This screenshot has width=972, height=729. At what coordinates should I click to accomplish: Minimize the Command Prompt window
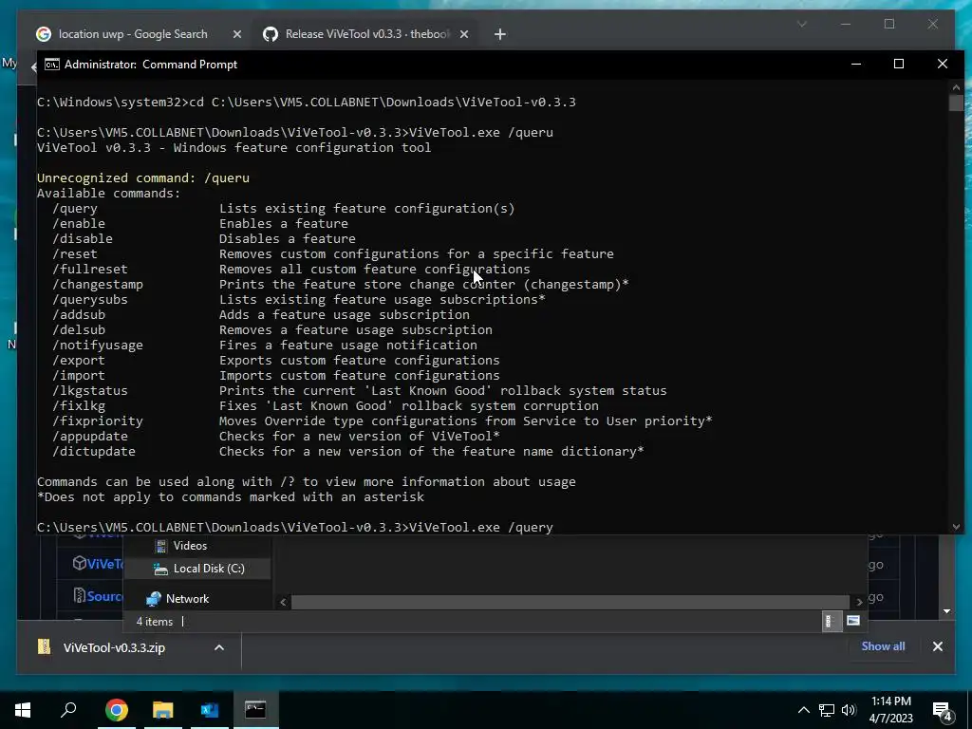856,64
